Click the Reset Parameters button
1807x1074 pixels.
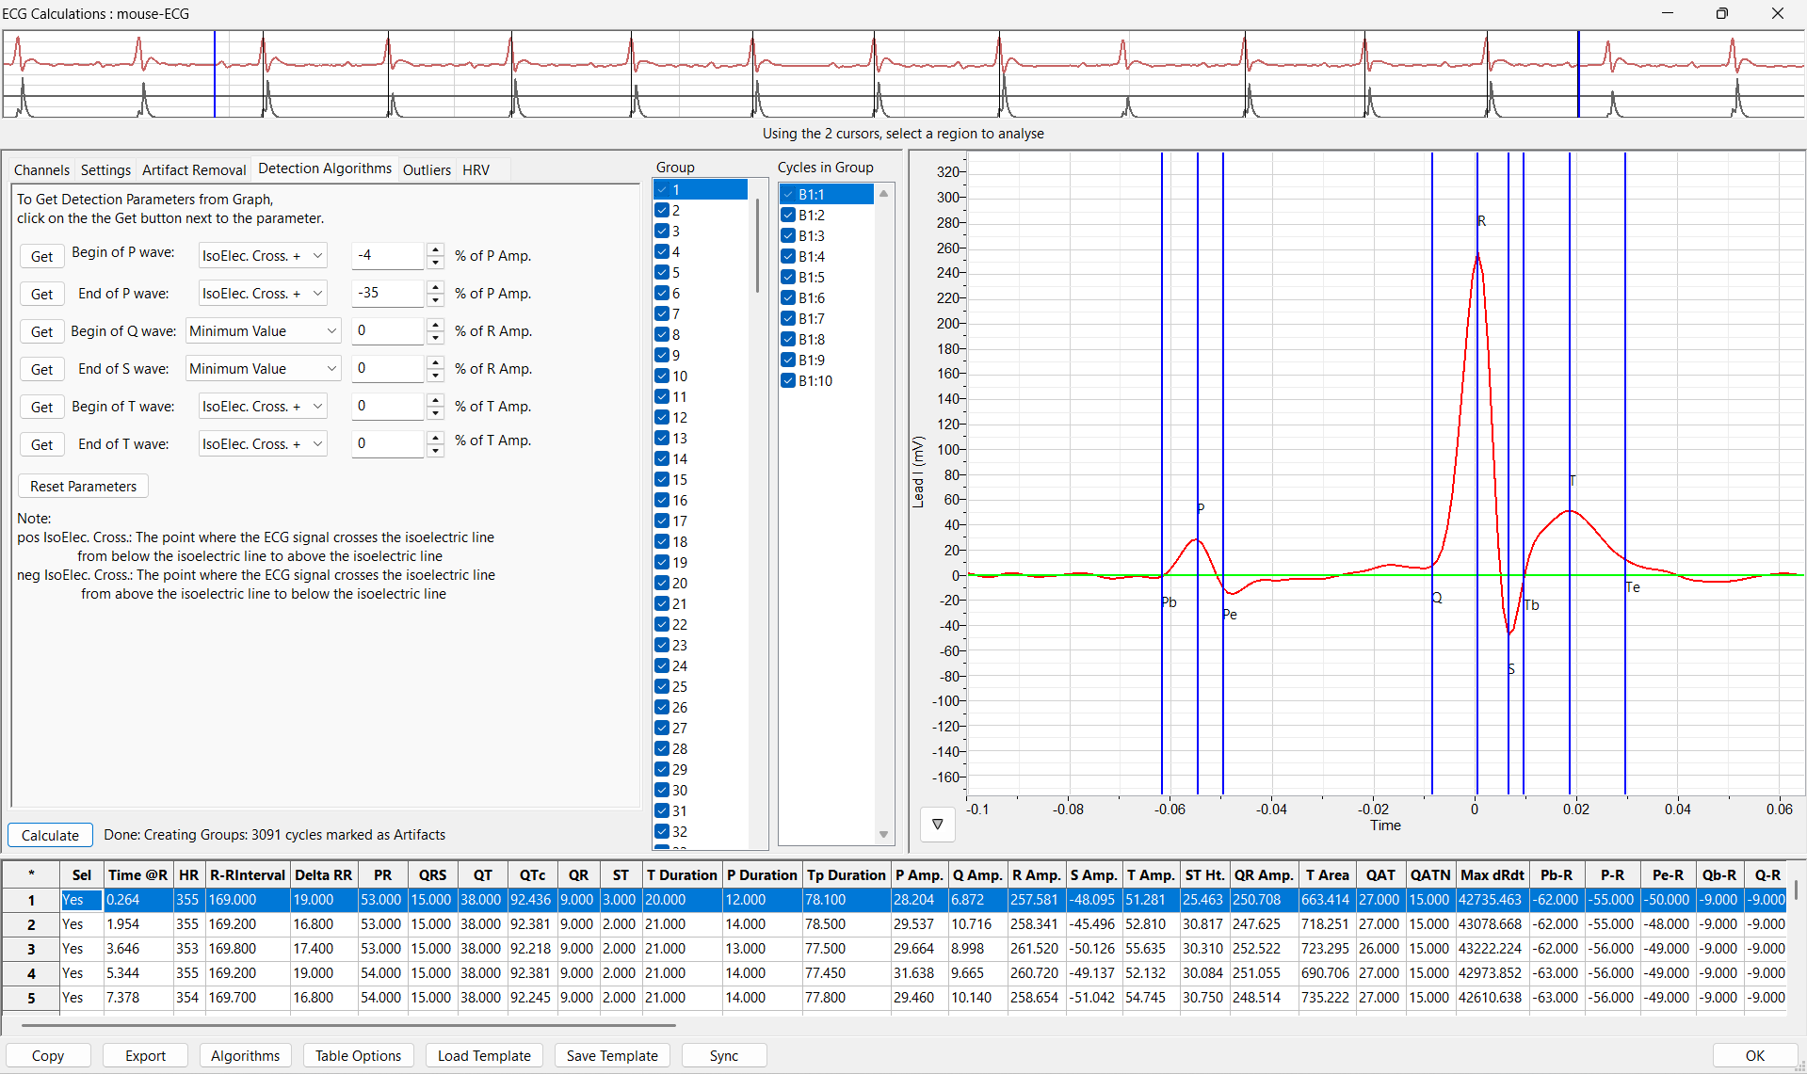83,487
